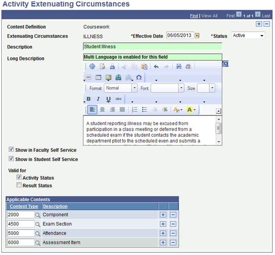Open calendar picker for Effective Date
Viewport: 275px width, 255px height.
(x=197, y=36)
